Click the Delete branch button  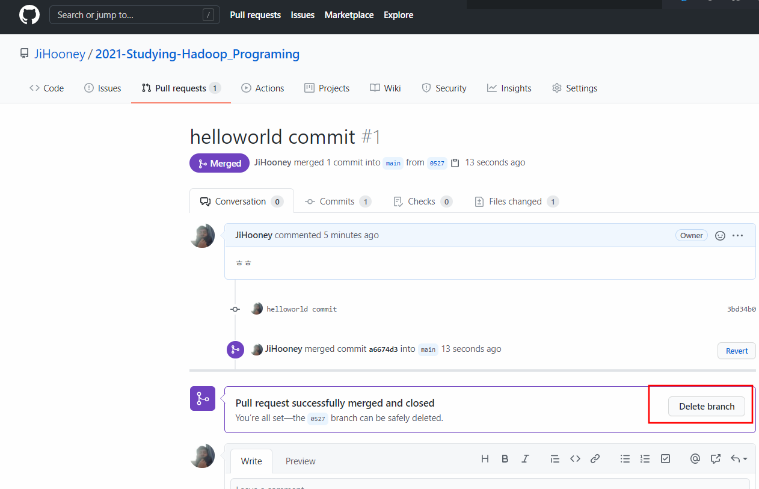pyautogui.click(x=707, y=407)
